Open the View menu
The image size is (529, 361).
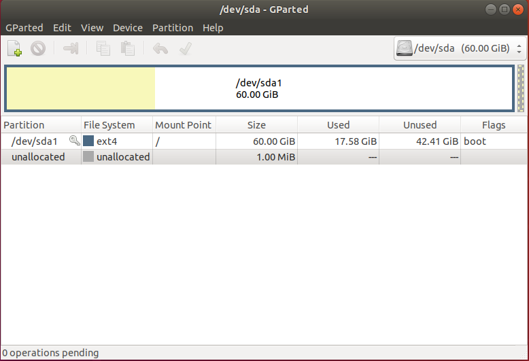92,28
